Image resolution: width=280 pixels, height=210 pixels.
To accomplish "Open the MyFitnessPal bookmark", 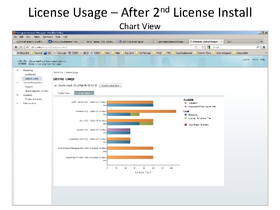I will (x=21, y=53).
